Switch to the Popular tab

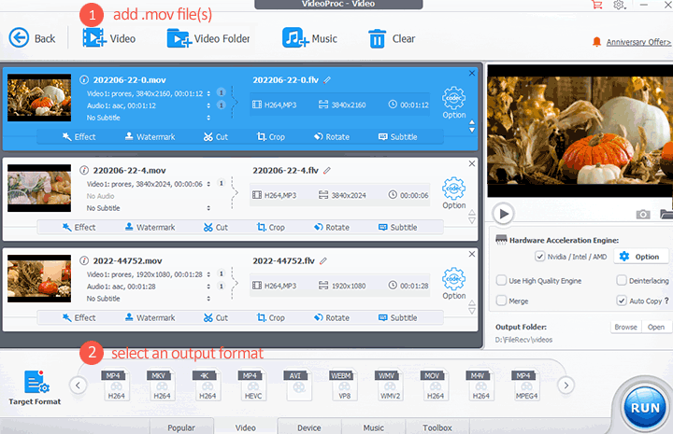[x=181, y=427]
